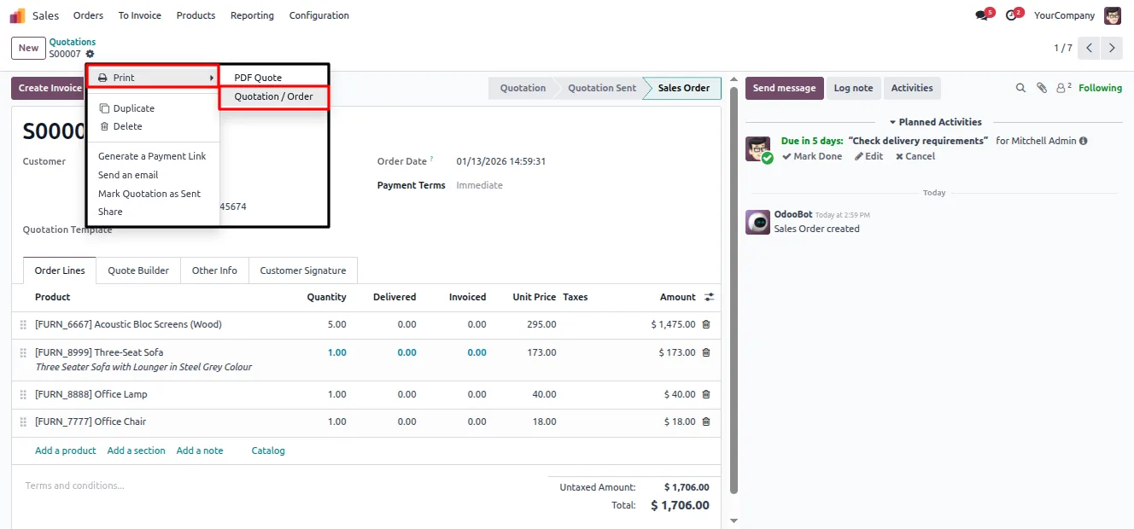The height and width of the screenshot is (529, 1134).
Task: Choose Generate a Payment Link
Action: [153, 156]
